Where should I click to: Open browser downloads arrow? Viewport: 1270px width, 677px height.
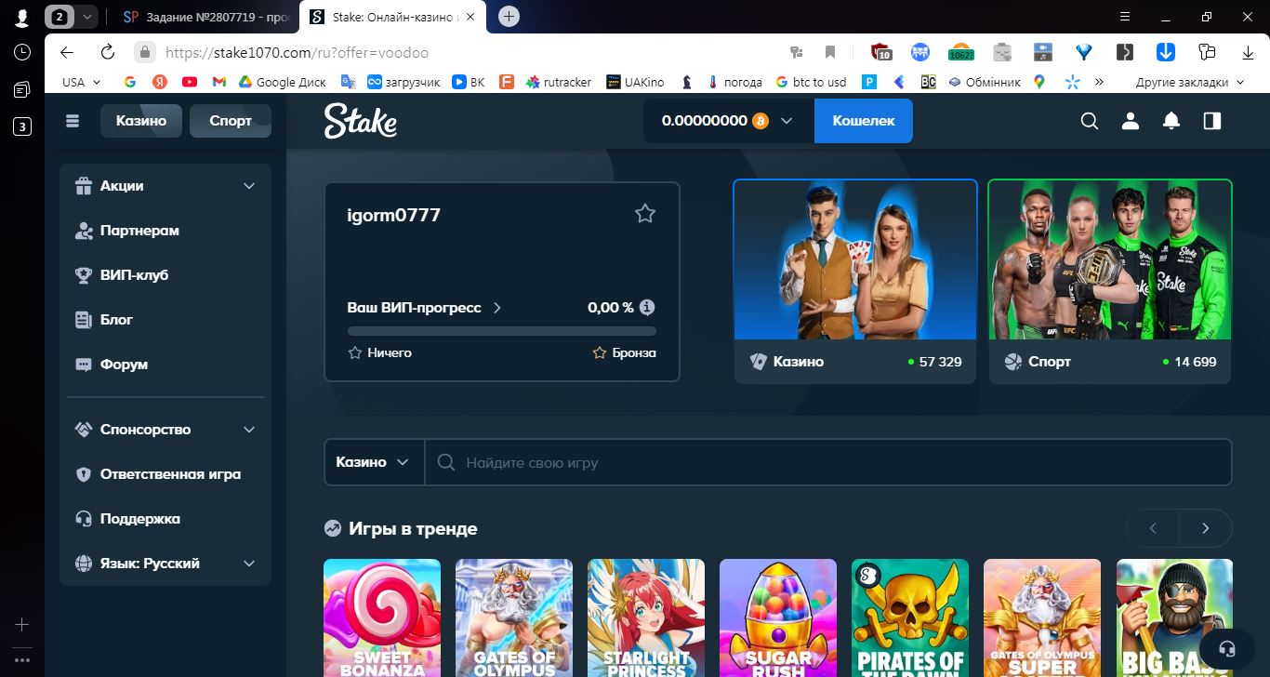(x=1247, y=52)
